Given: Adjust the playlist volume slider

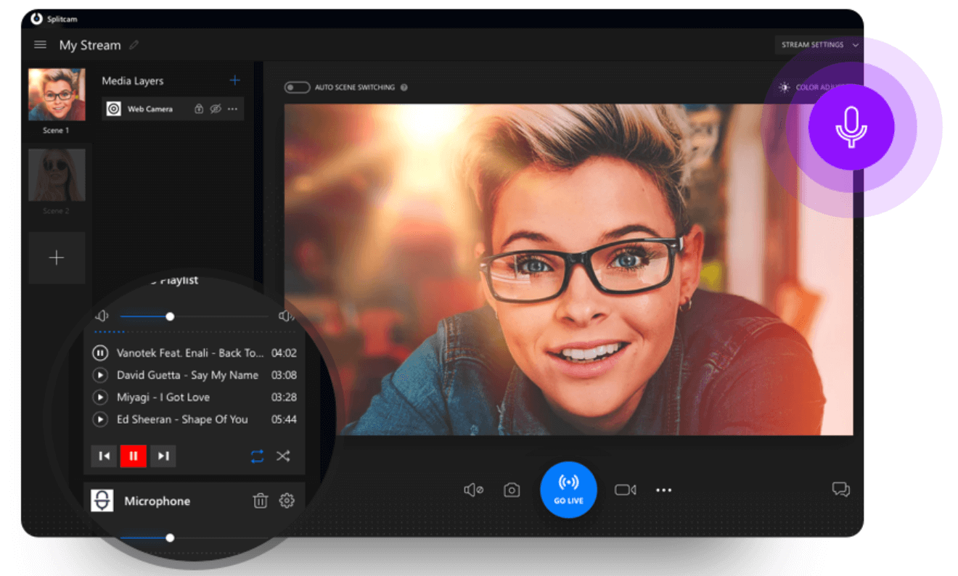Looking at the screenshot, I should coord(169,316).
